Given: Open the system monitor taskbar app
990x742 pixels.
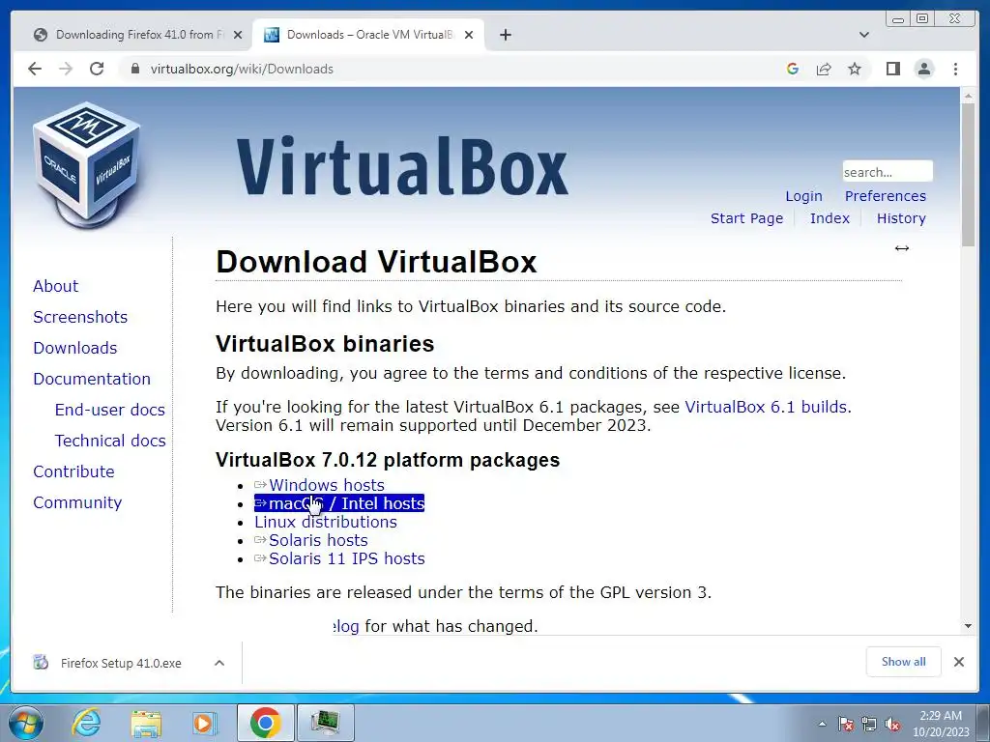Looking at the screenshot, I should coord(326,723).
